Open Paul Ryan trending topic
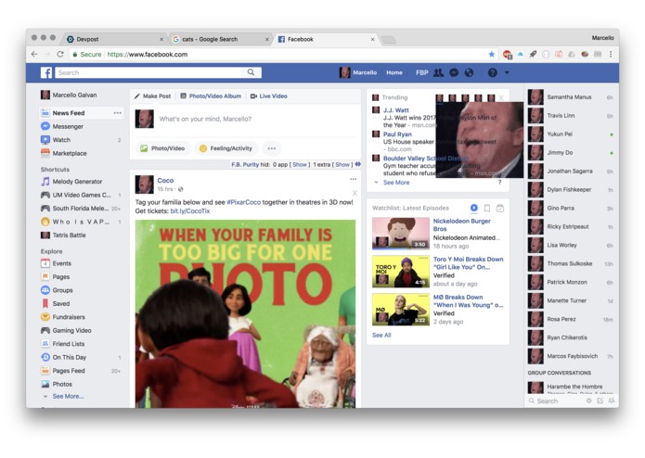Image resolution: width=645 pixels, height=458 pixels. pos(397,134)
